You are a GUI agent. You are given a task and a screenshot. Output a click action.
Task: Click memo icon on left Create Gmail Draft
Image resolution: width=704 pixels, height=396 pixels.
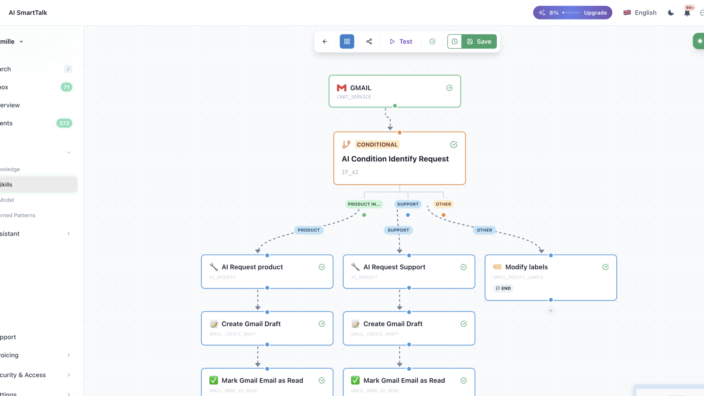(x=214, y=324)
